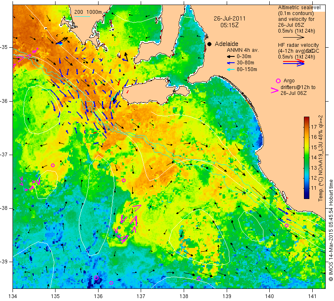
Task: Click the 'Argo' legend label
Action: pyautogui.click(x=289, y=81)
